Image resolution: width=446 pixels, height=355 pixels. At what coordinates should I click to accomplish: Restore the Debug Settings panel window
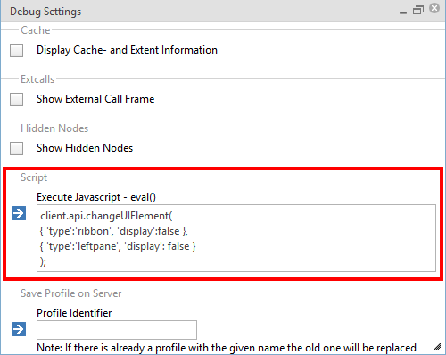click(x=417, y=10)
